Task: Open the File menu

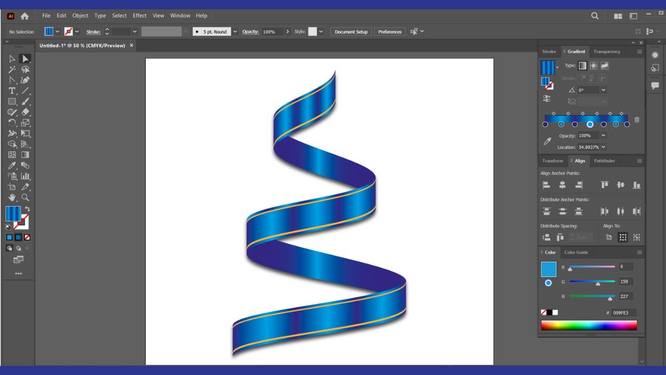Action: (x=46, y=16)
